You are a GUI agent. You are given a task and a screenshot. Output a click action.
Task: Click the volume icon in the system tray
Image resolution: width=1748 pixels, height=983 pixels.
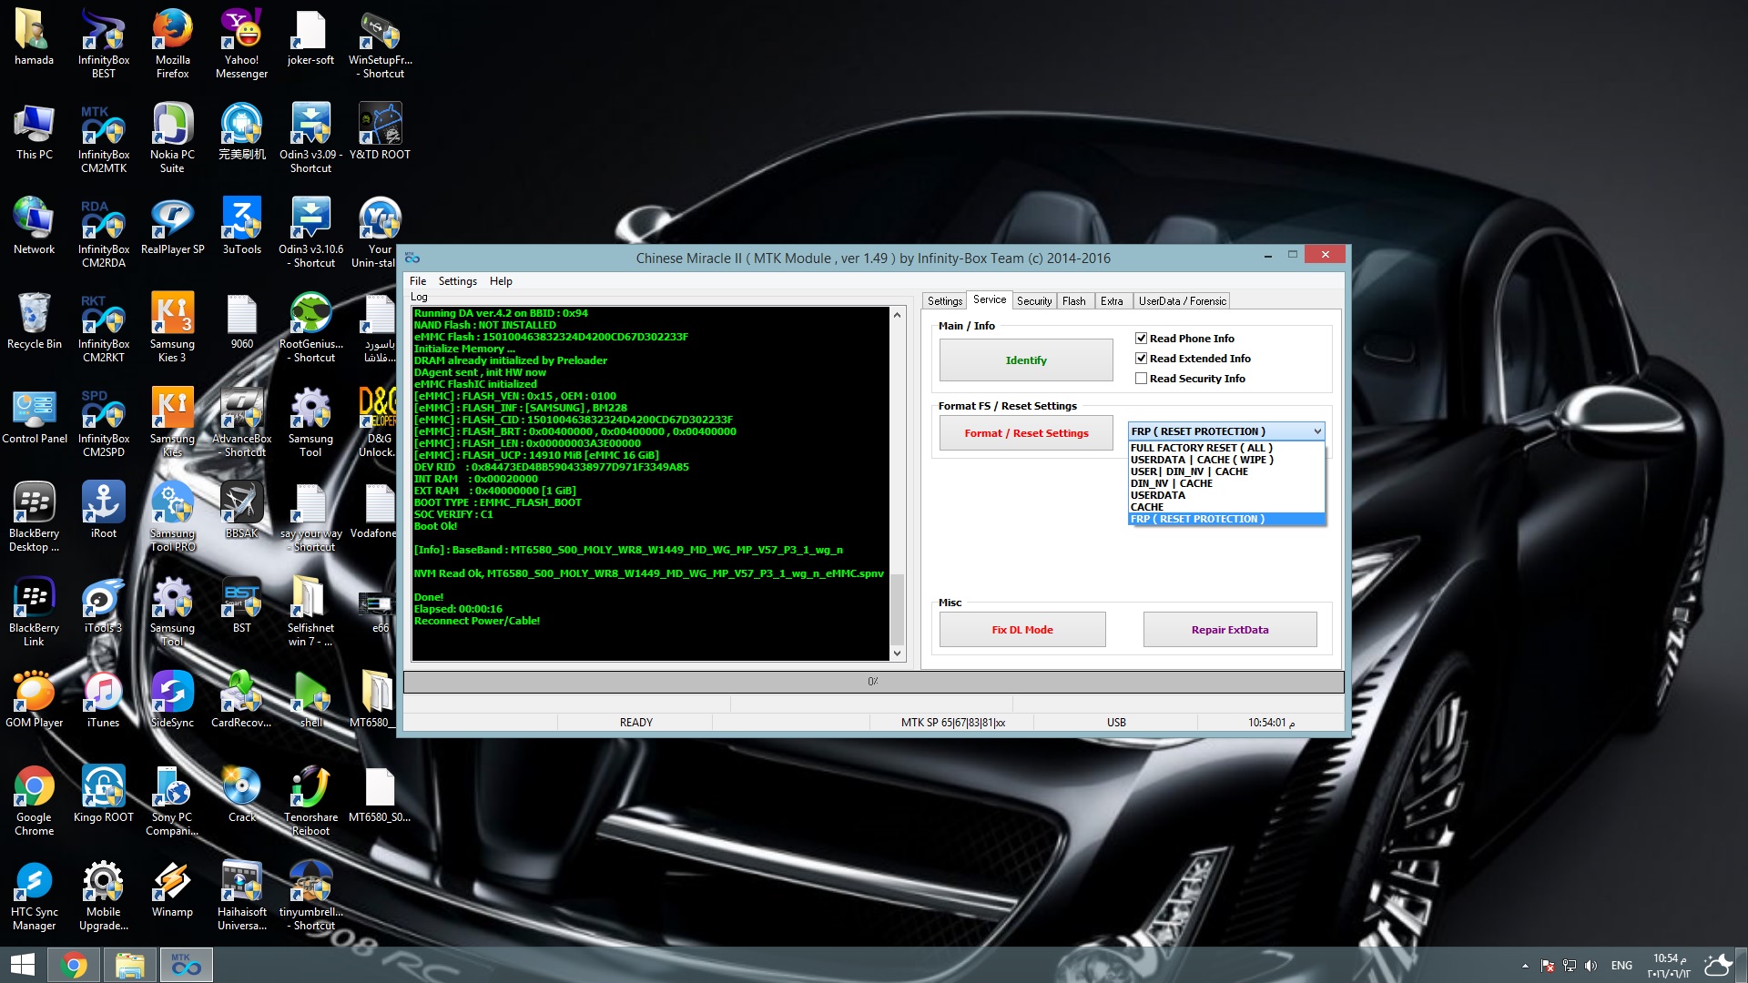click(x=1590, y=966)
